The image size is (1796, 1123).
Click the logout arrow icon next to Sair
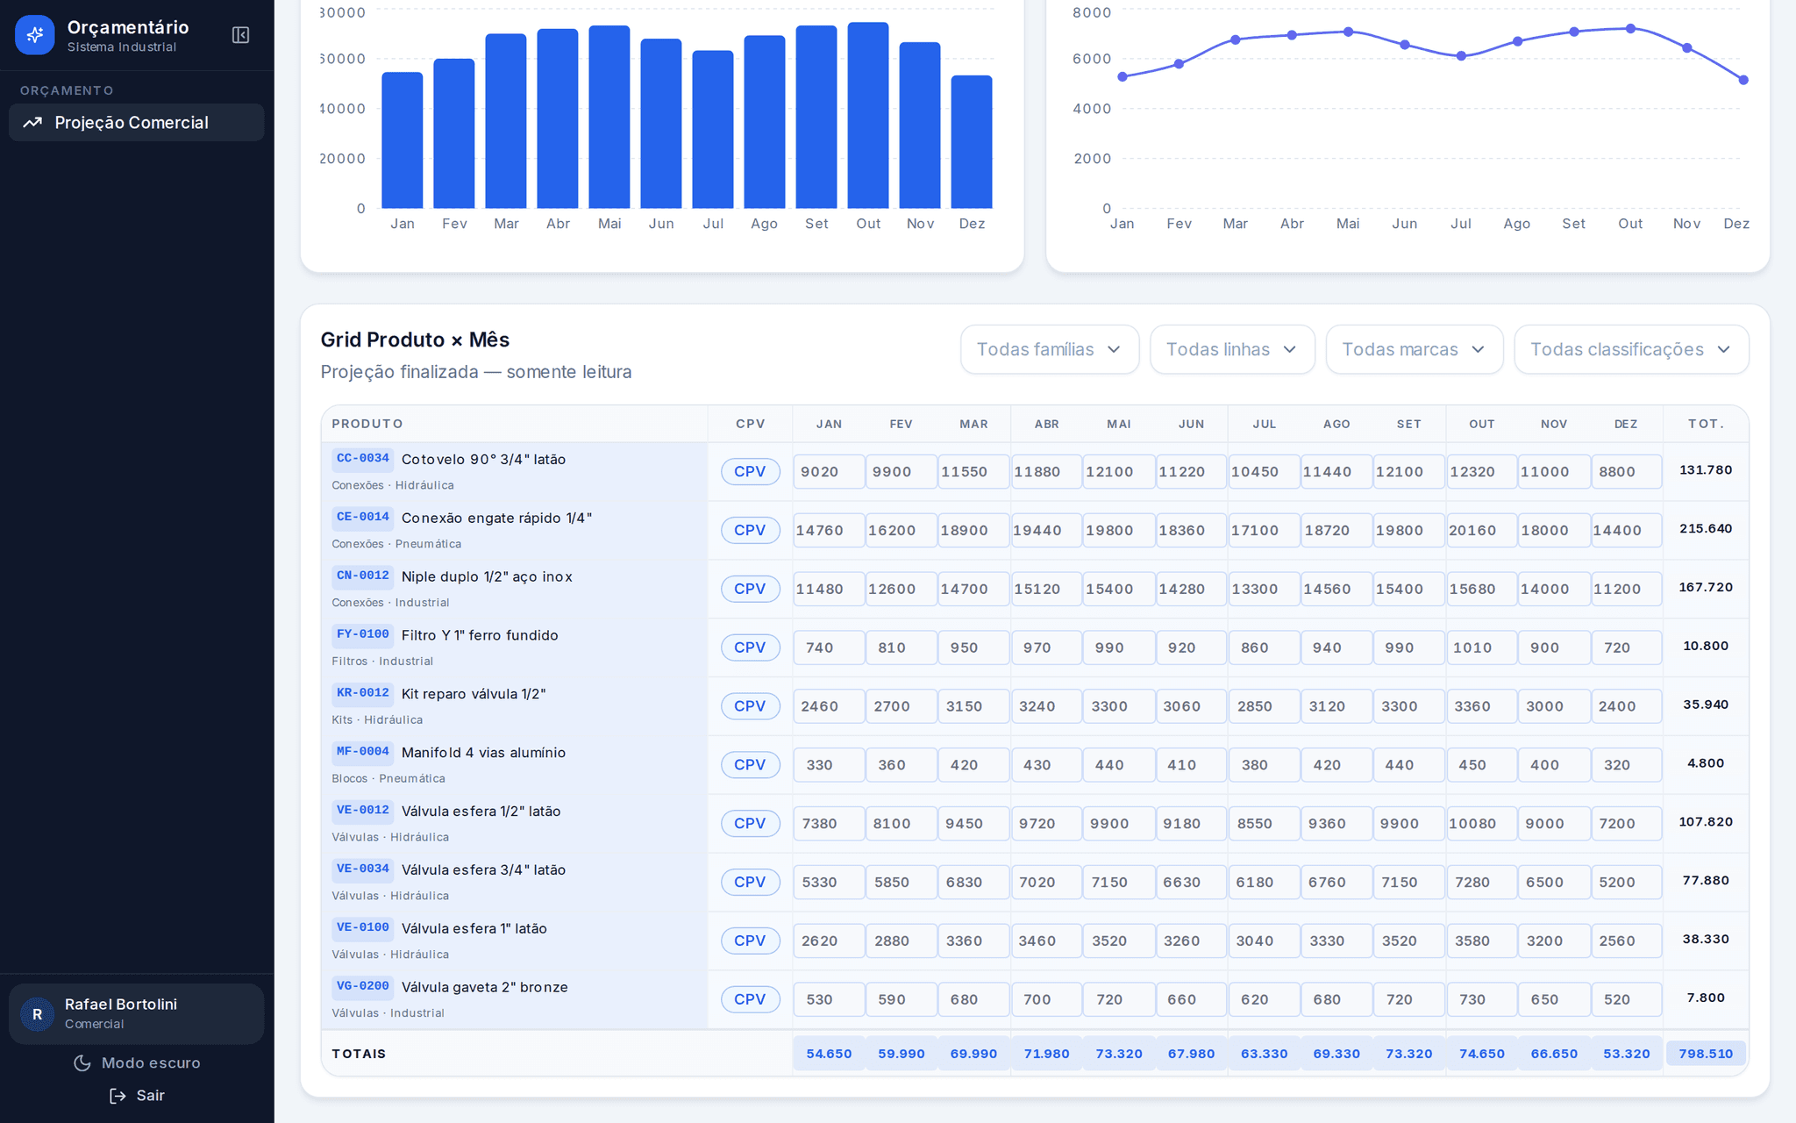pos(118,1096)
